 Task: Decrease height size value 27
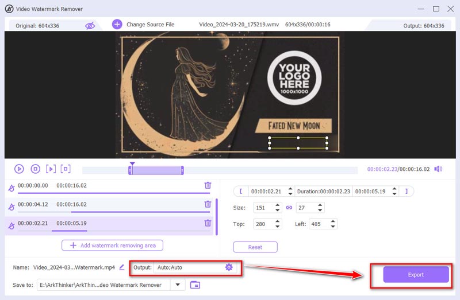pyautogui.click(x=320, y=210)
